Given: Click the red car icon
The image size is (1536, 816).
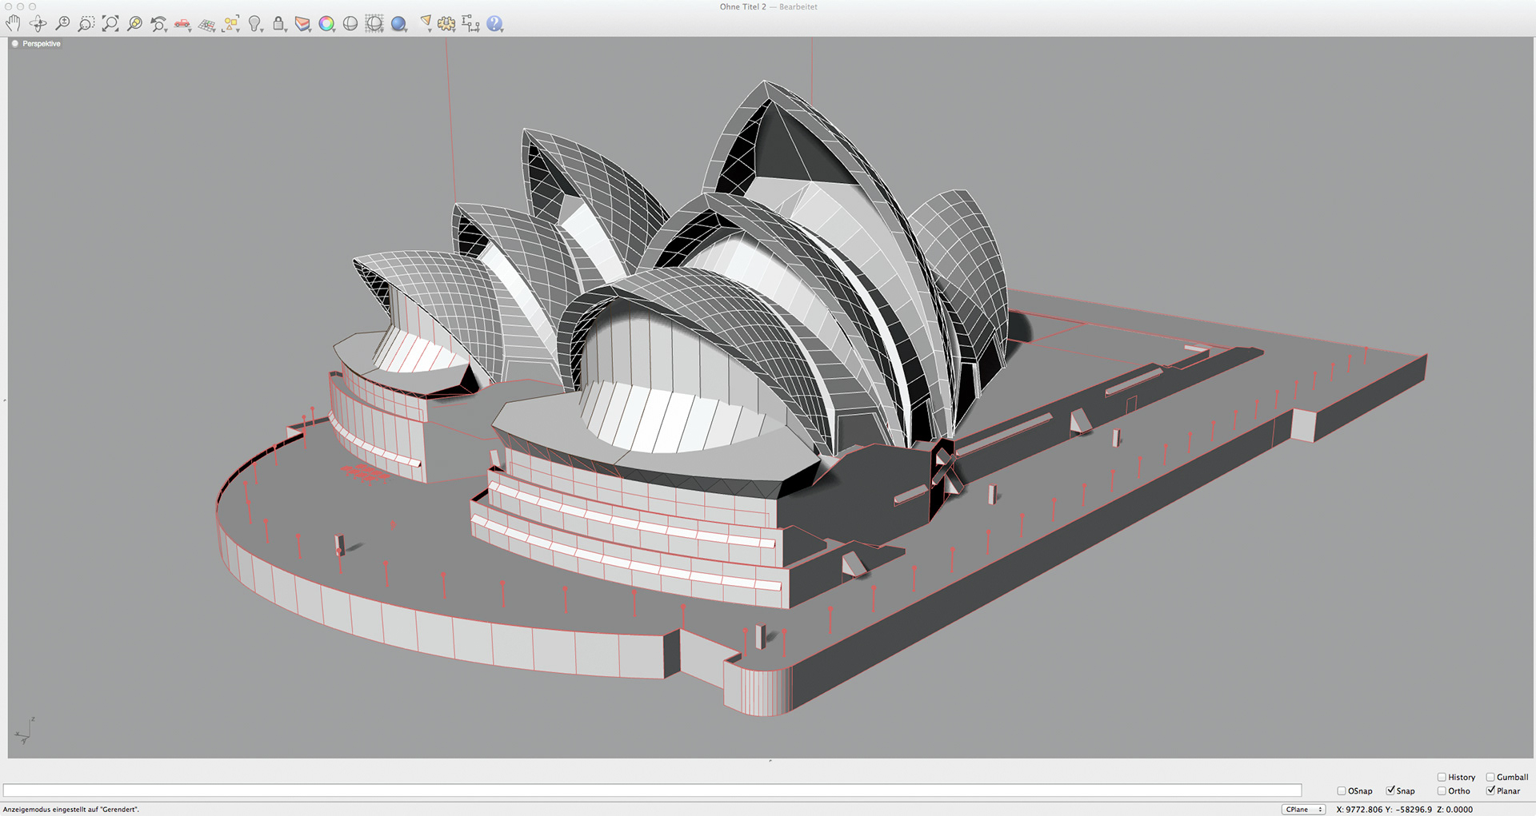Looking at the screenshot, I should point(182,24).
